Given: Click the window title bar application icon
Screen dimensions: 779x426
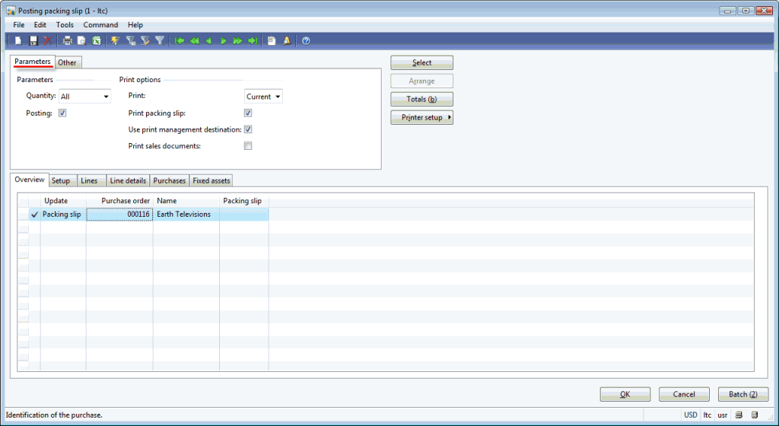Looking at the screenshot, I should (x=11, y=11).
